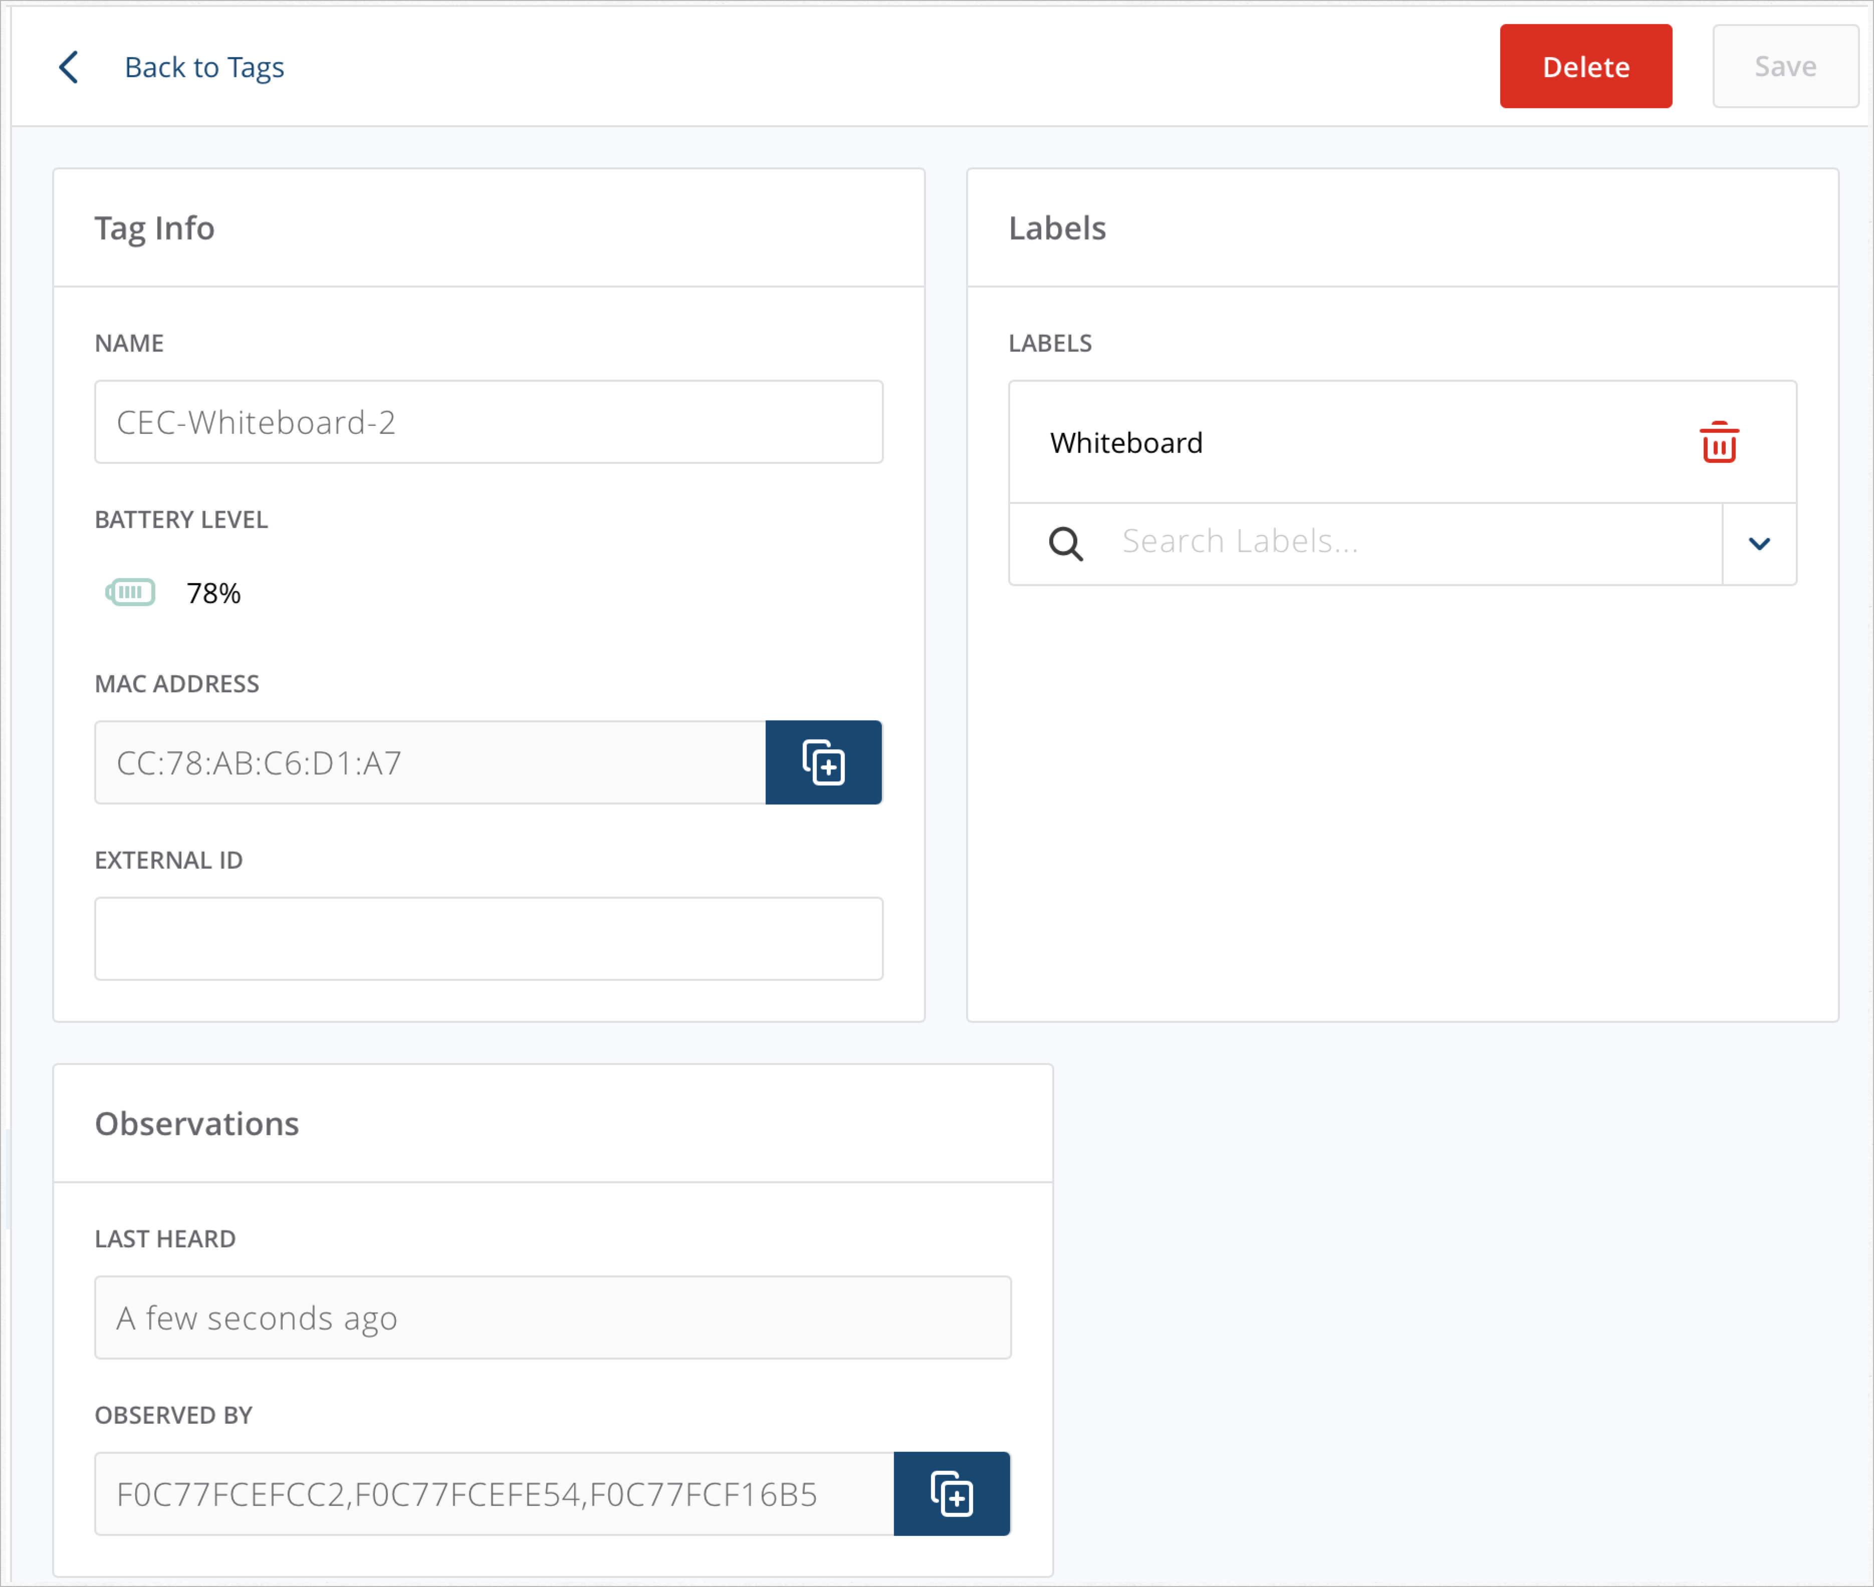Click the Tag Info heading
The height and width of the screenshot is (1587, 1874).
point(155,228)
